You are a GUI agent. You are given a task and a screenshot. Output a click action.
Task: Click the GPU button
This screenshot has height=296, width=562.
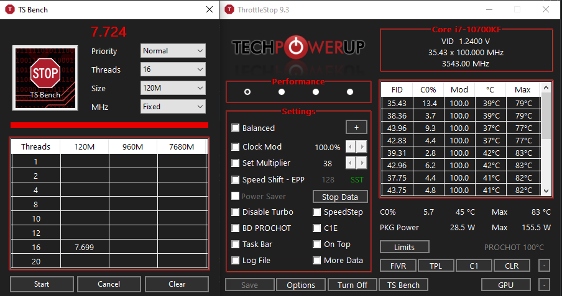tap(505, 285)
